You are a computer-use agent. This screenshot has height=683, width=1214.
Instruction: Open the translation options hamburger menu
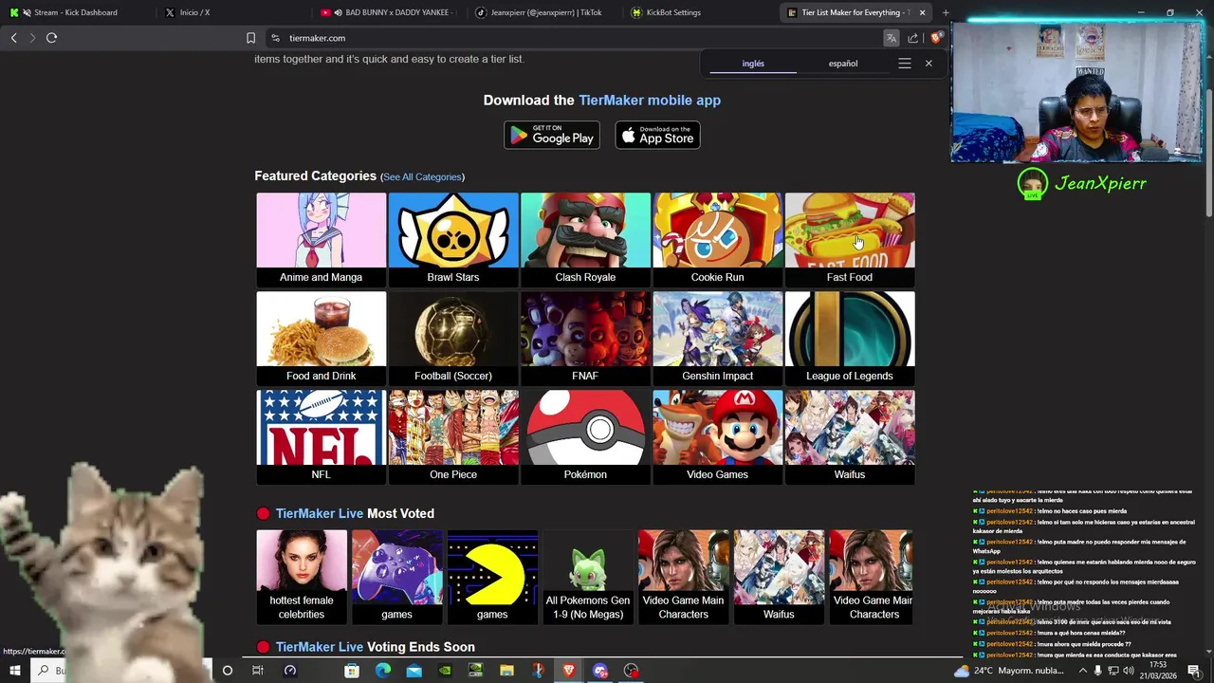point(905,64)
